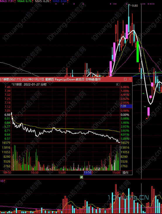The height and width of the screenshot is (214, 162).
Task: Click the 6.57 bottom price axis label
Action: click(7, 139)
